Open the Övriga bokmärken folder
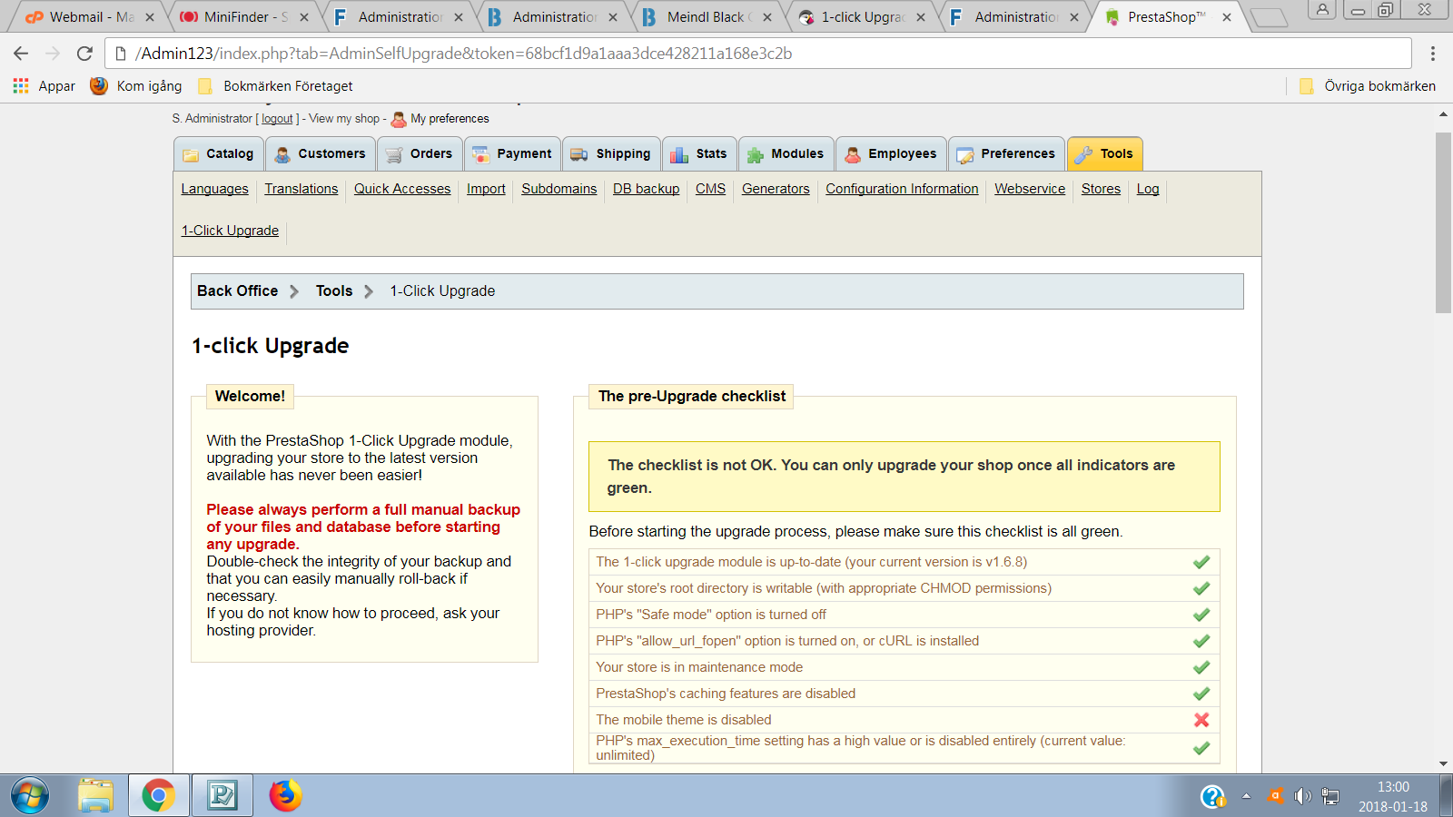Viewport: 1453px width, 817px height. 1368,86
